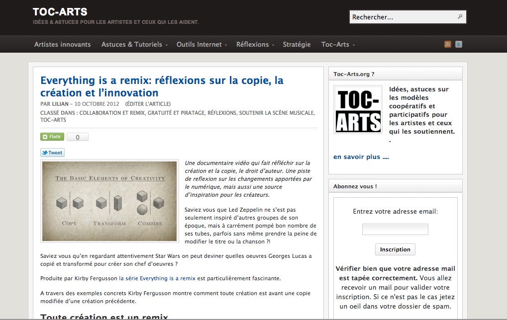Screen dimensions: 507x320
Task: Click the search magnifier icon
Action: point(460,16)
